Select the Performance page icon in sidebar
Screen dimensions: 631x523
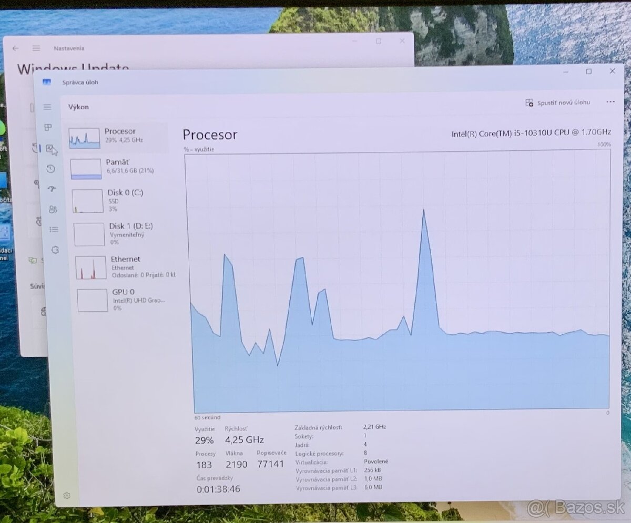(x=50, y=149)
